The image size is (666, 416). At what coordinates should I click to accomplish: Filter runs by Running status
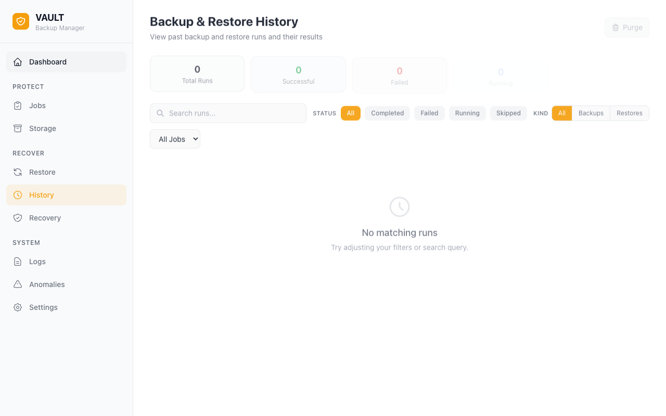pos(467,113)
